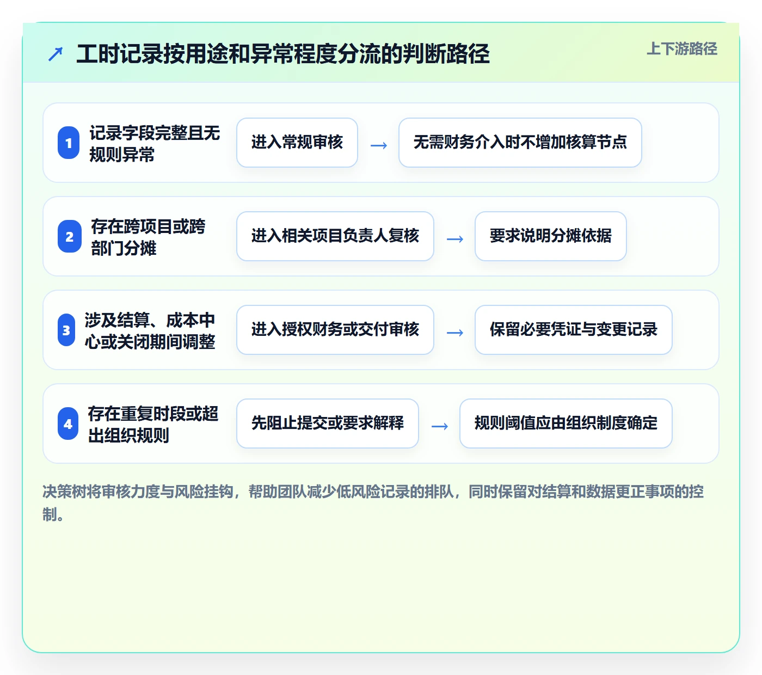Click the 先阻止提交或要求解释 box

[328, 424]
